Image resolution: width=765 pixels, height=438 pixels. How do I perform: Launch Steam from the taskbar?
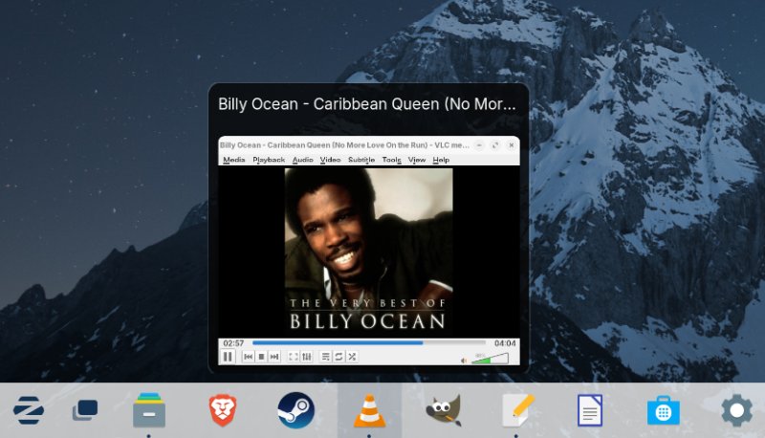(x=295, y=410)
